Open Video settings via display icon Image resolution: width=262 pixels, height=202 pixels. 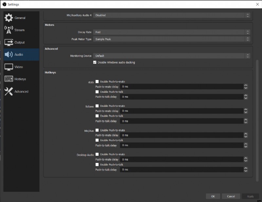(9, 67)
